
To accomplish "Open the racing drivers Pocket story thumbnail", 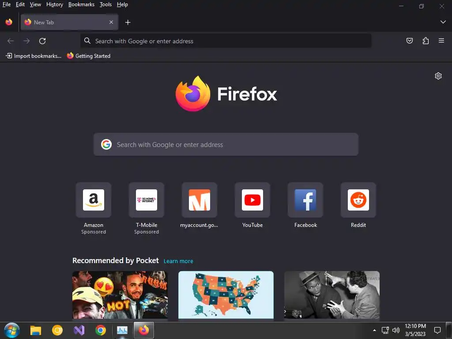I will tap(120, 294).
